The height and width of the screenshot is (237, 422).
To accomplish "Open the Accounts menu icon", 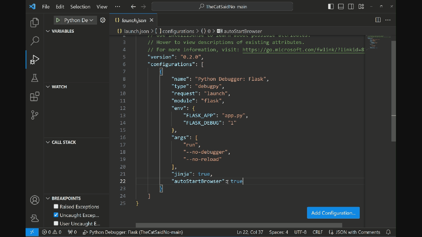I will pyautogui.click(x=34, y=200).
